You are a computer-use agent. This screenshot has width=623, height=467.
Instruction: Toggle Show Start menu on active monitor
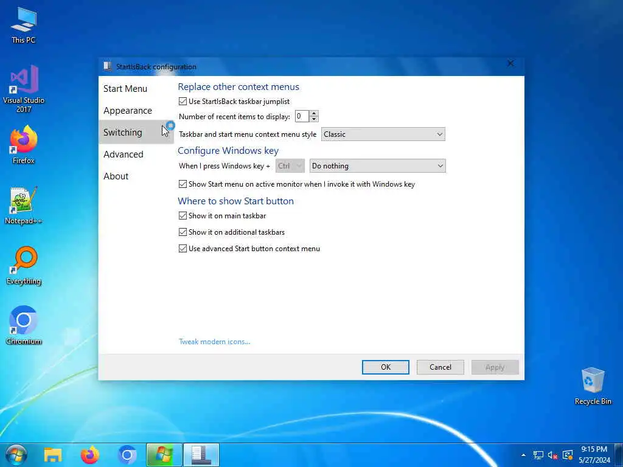pyautogui.click(x=183, y=184)
